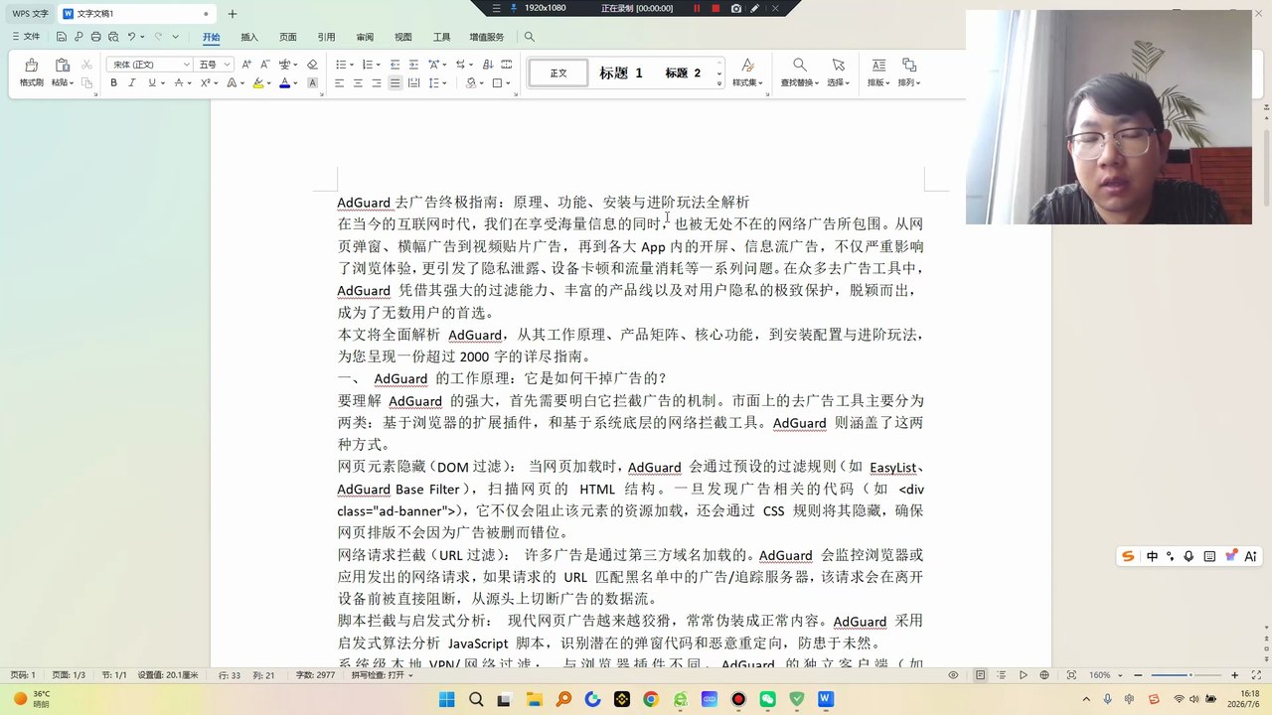This screenshot has height=715, width=1272.
Task: Click the text highlight color button
Action: coord(258,83)
